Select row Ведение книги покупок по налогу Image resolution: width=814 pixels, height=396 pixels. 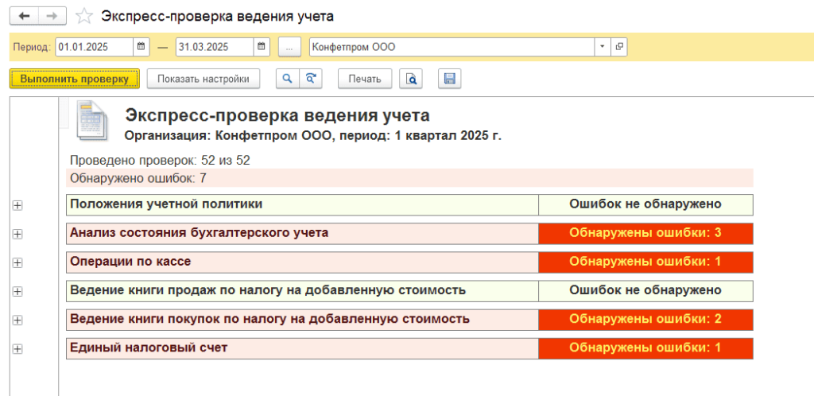[302, 319]
